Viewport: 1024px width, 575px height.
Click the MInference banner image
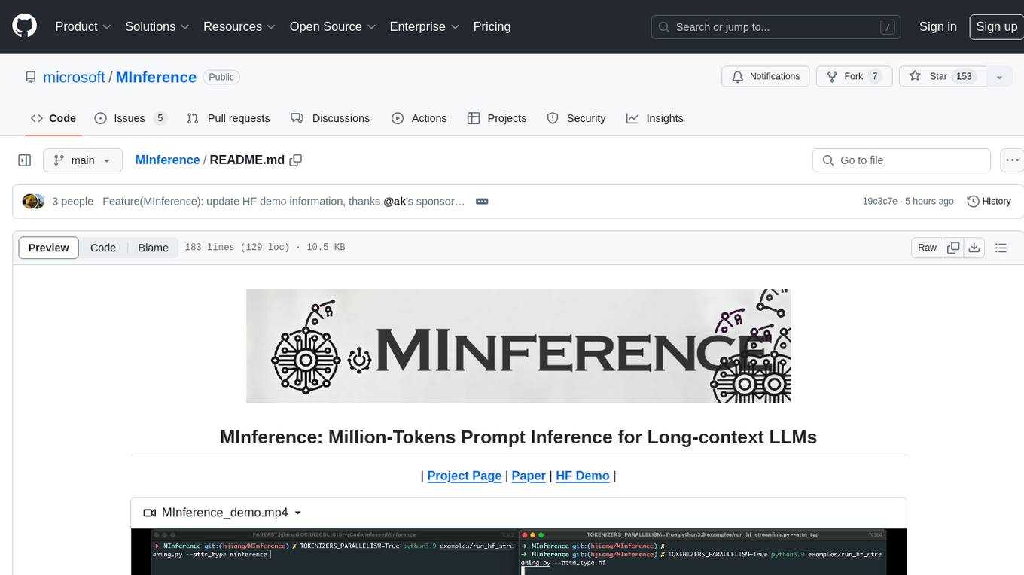[x=518, y=345]
